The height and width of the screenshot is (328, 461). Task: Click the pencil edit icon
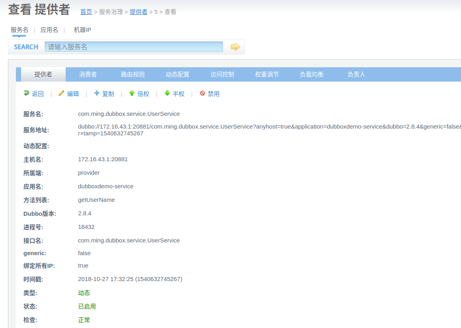(x=61, y=93)
